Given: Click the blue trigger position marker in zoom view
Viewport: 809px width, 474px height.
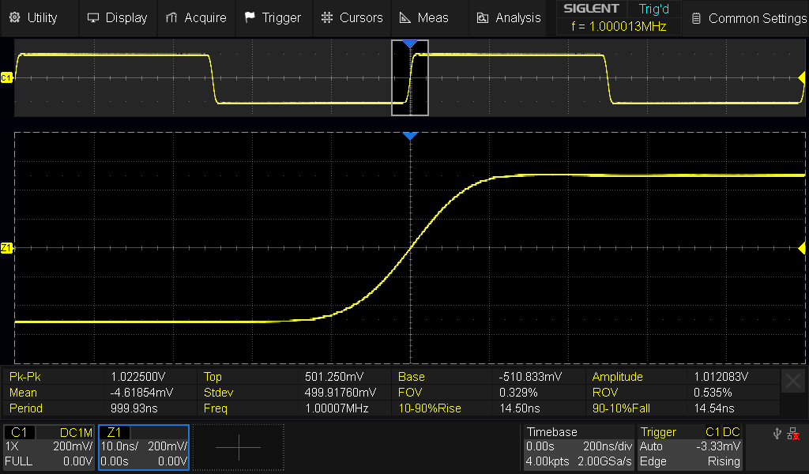Looking at the screenshot, I should (x=409, y=137).
